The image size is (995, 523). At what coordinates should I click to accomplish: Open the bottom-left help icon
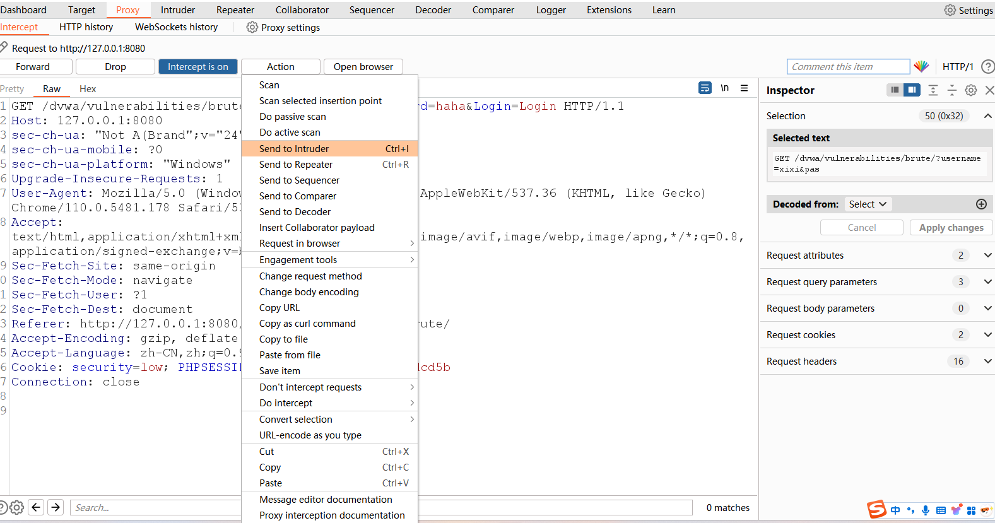point(3,507)
